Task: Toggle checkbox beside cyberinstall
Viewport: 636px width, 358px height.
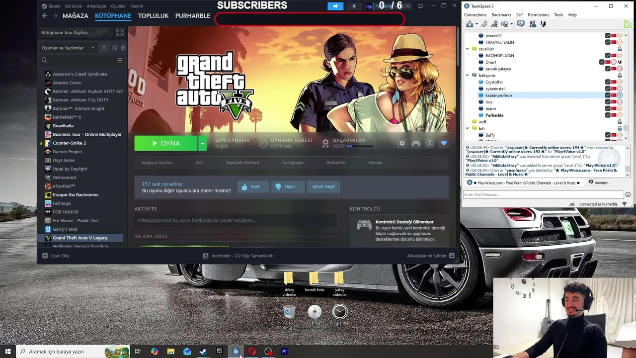Action: coord(608,89)
